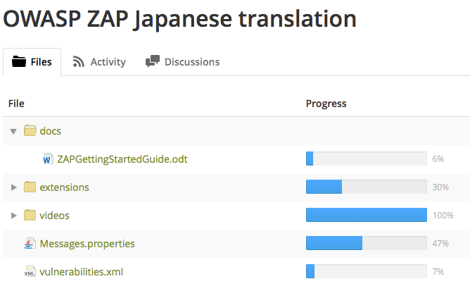Switch to the Activity tab
The image size is (470, 286).
click(99, 62)
